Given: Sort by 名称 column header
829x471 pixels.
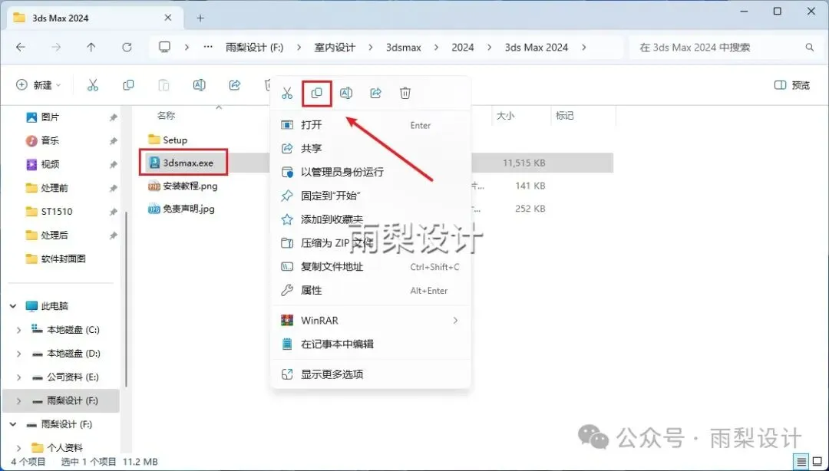Looking at the screenshot, I should click(166, 115).
